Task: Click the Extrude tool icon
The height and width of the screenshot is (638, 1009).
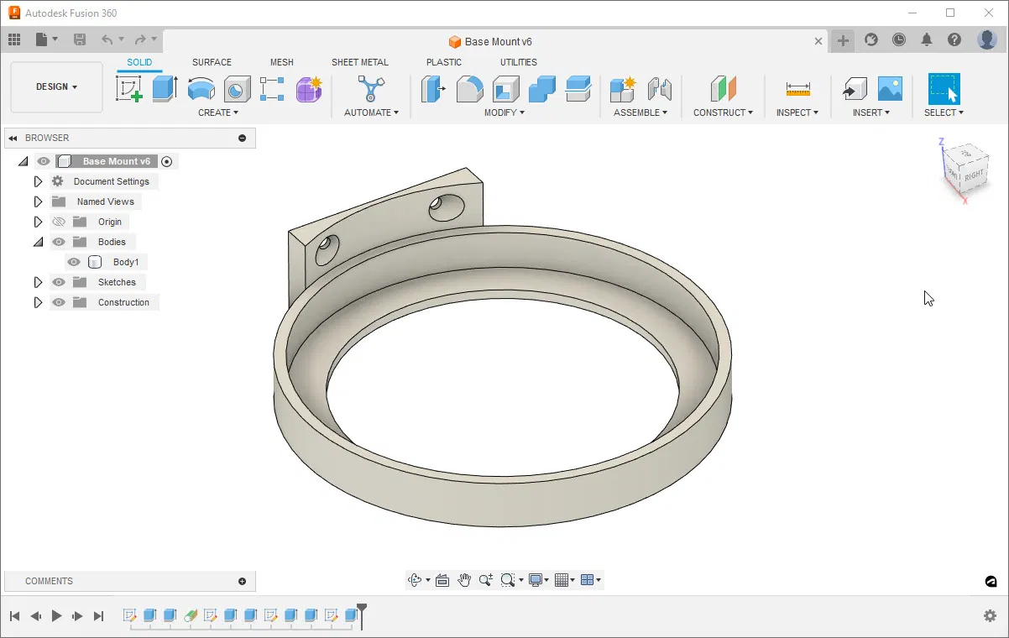Action: tap(165, 88)
